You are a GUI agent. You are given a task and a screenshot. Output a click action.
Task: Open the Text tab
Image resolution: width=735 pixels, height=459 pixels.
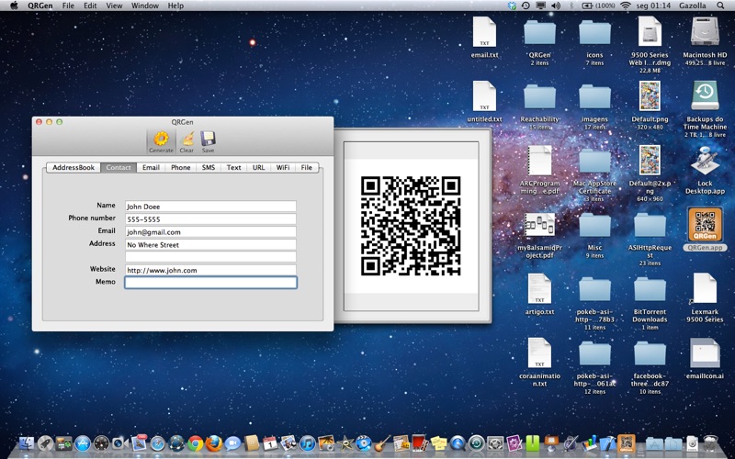pyautogui.click(x=233, y=167)
